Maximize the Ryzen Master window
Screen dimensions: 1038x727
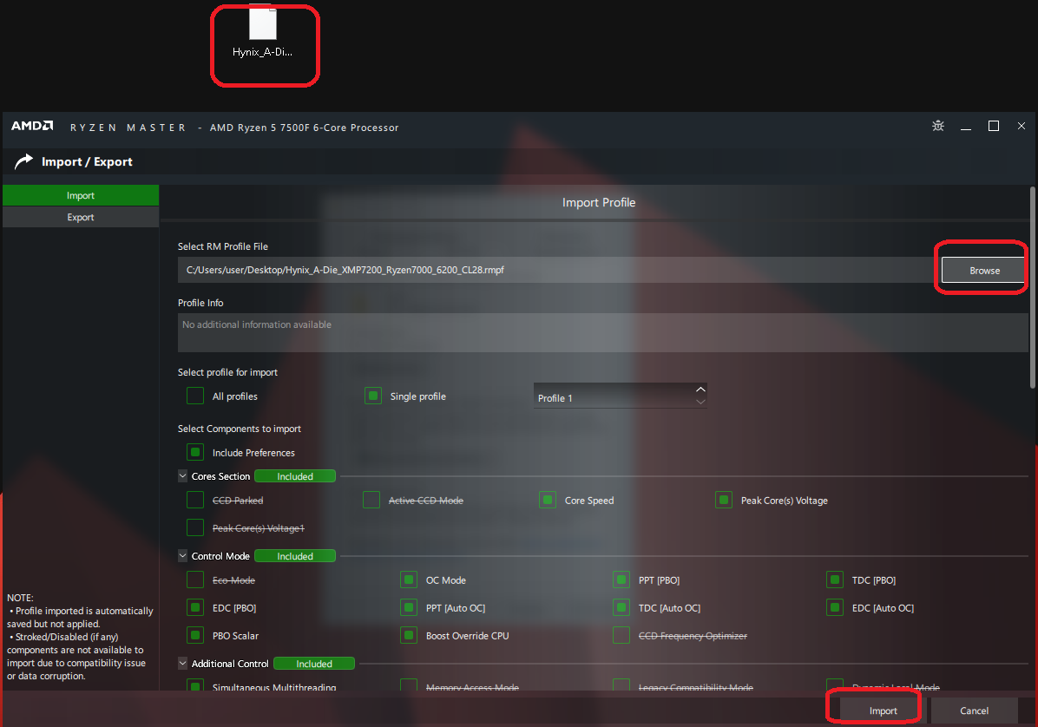point(994,126)
